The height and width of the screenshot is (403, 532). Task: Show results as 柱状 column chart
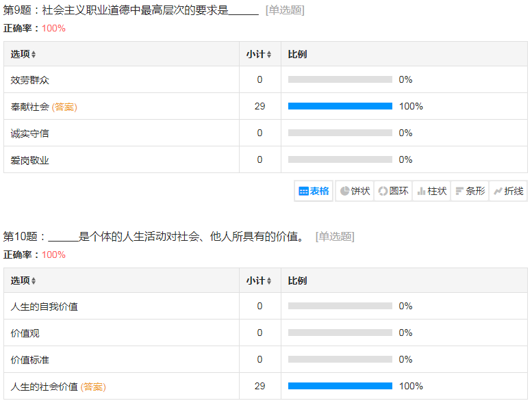click(x=431, y=191)
